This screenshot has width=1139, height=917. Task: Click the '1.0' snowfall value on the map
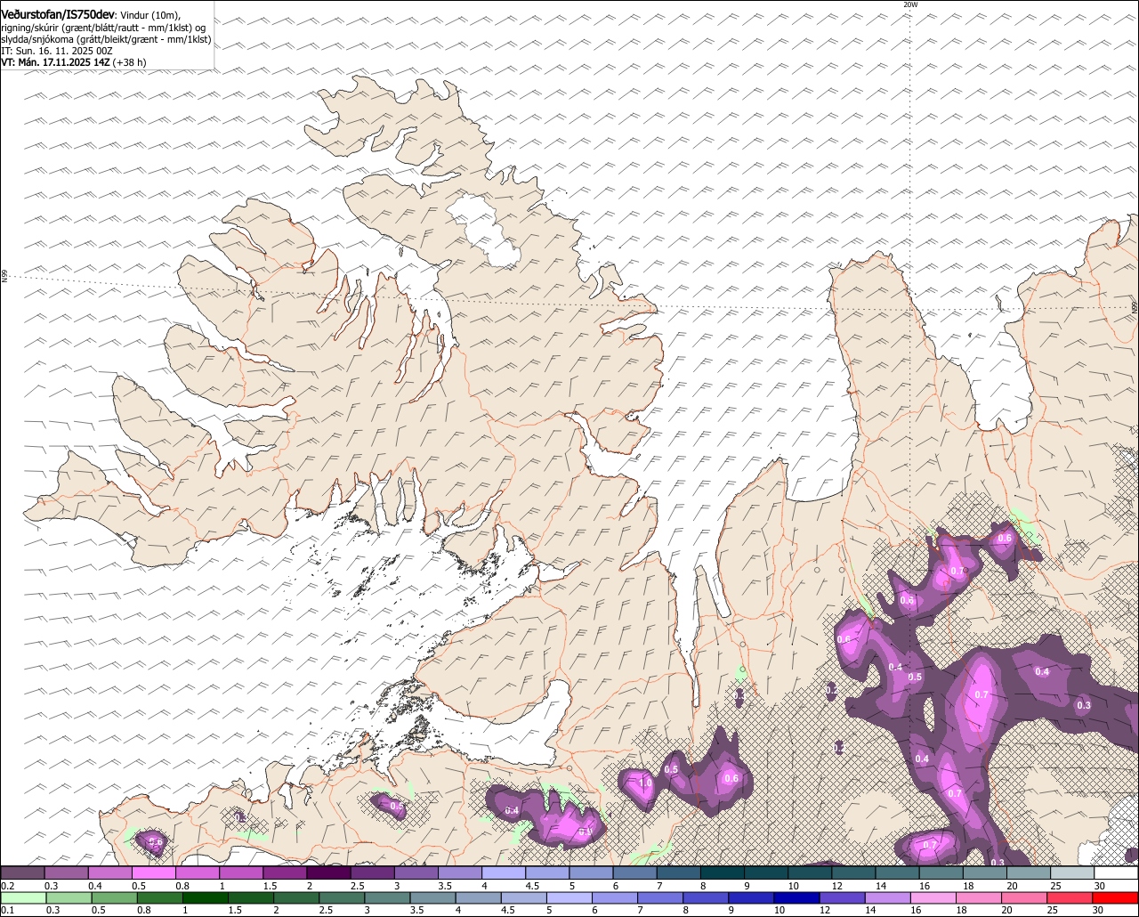point(645,783)
